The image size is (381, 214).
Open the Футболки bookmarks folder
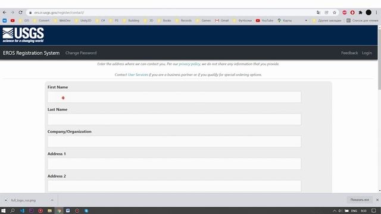pyautogui.click(x=242, y=21)
